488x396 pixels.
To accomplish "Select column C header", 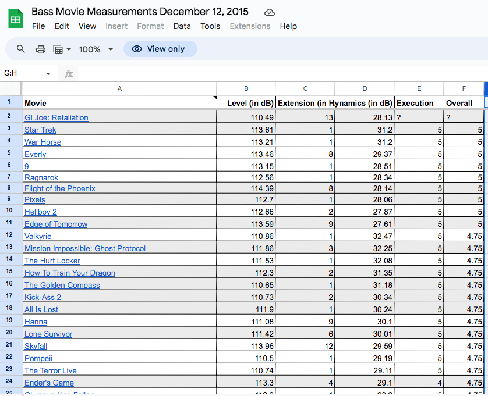I will 305,88.
